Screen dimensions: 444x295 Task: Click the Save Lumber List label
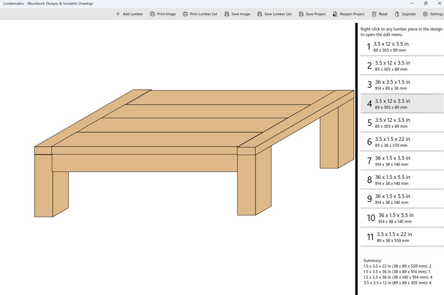pyautogui.click(x=278, y=14)
